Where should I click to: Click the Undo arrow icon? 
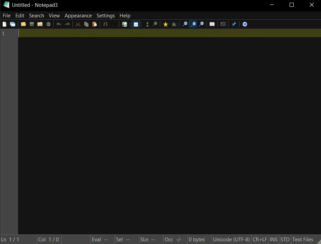(59, 24)
